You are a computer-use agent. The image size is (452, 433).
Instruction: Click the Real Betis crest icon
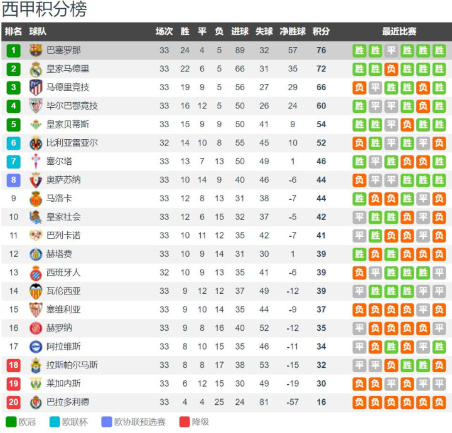[36, 125]
